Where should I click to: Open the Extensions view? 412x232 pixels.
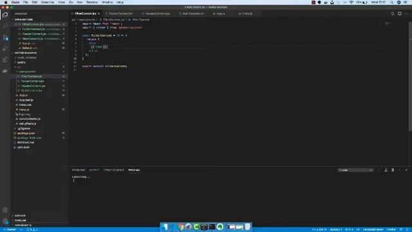coord(5,60)
